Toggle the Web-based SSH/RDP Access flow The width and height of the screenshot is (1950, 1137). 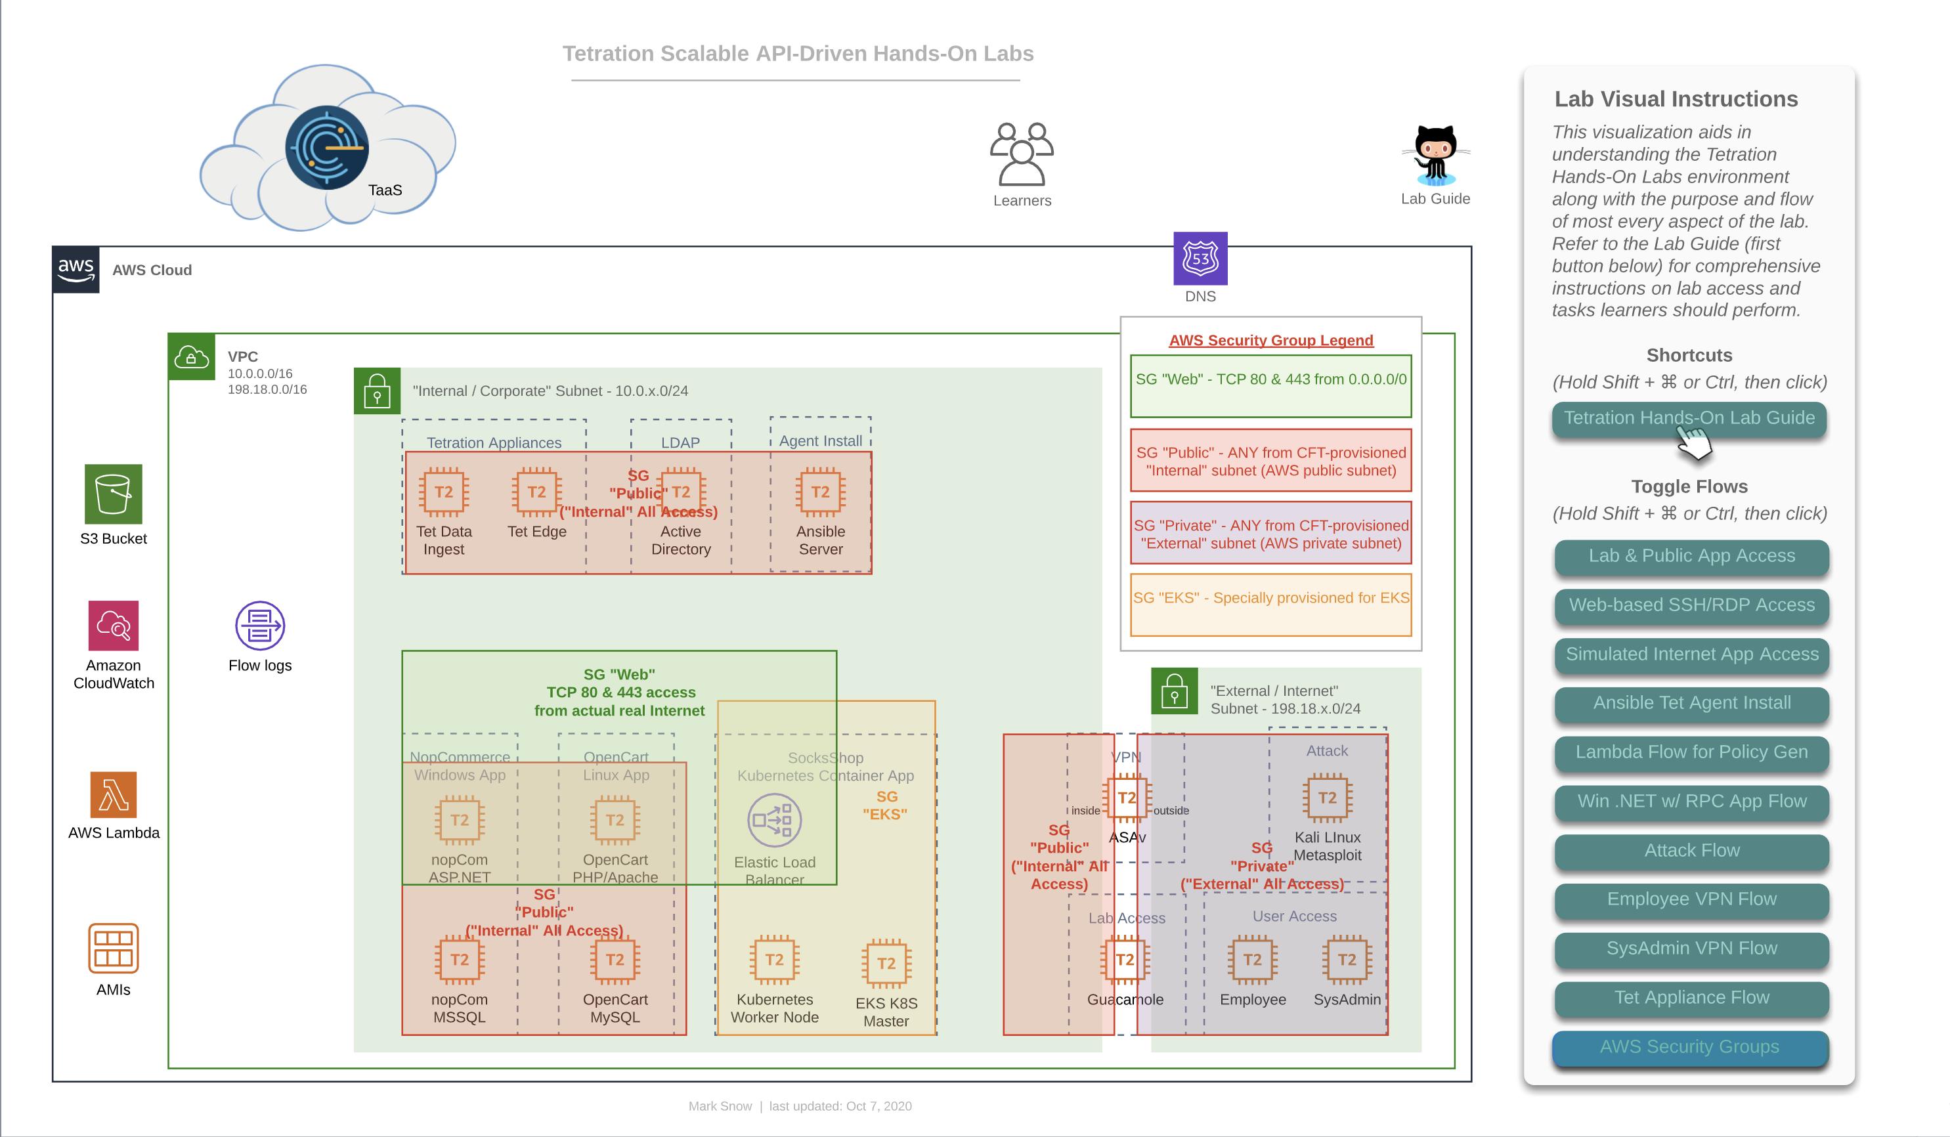pos(1691,606)
